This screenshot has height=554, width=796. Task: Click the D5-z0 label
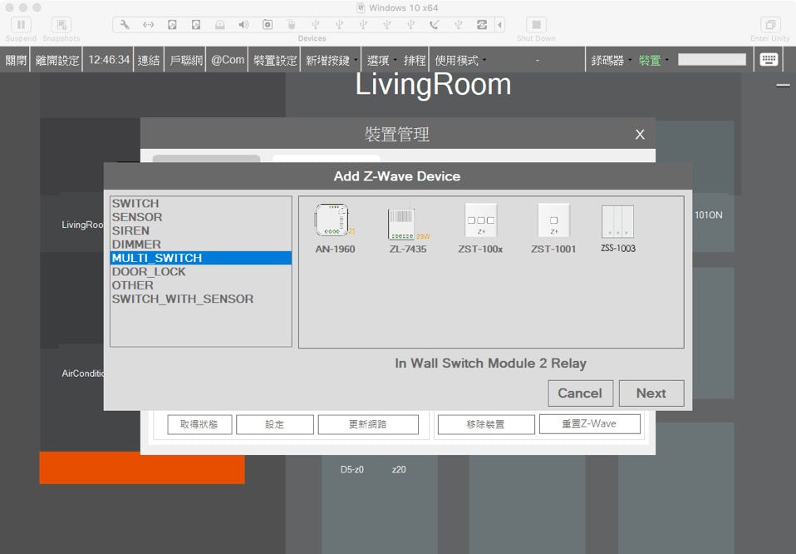coord(351,470)
